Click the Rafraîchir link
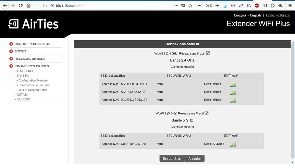Image resolution: width=295 pixels, height=168 pixels. tap(283, 15)
